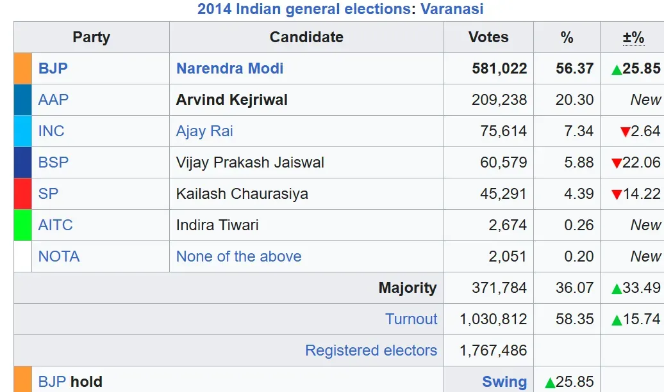
Task: Click the AITC party link
Action: point(56,224)
